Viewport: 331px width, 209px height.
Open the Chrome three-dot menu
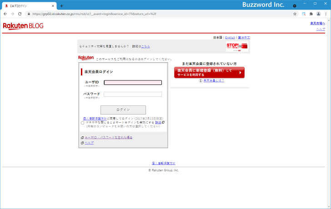[326, 14]
